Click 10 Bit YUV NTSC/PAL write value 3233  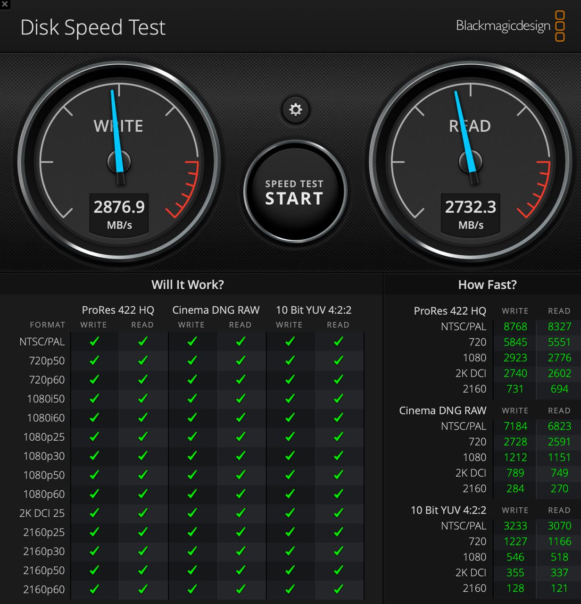point(515,526)
